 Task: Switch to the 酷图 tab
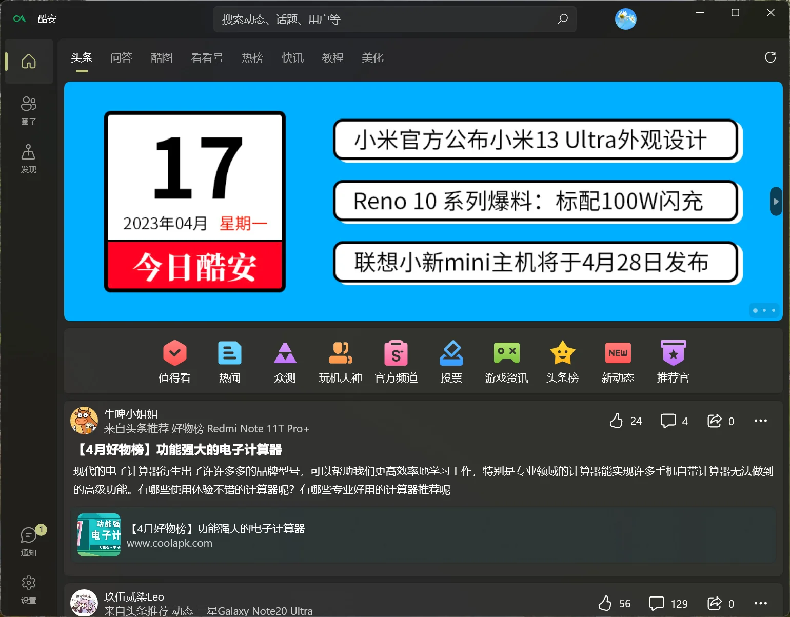[x=162, y=58]
